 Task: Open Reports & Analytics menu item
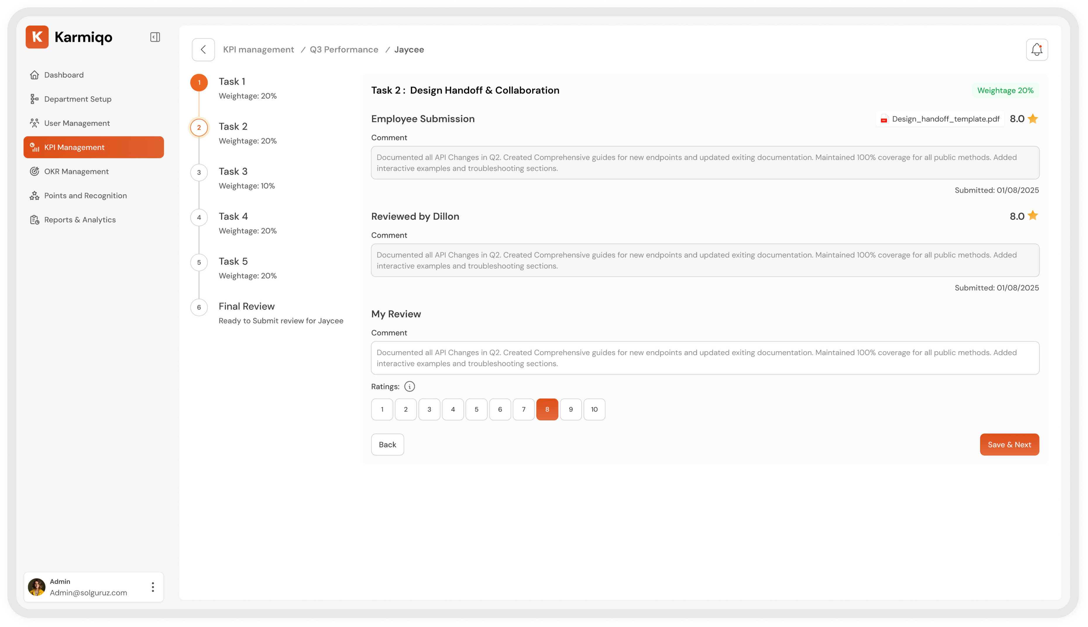coord(93,220)
